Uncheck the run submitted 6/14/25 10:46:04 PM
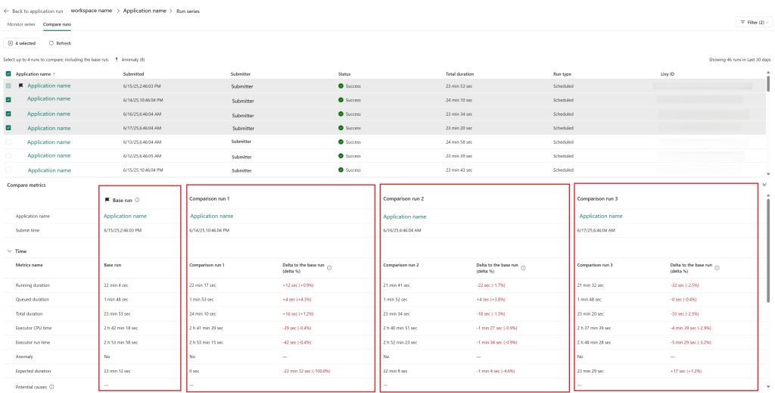Screen dimensions: 775x393 (8, 99)
